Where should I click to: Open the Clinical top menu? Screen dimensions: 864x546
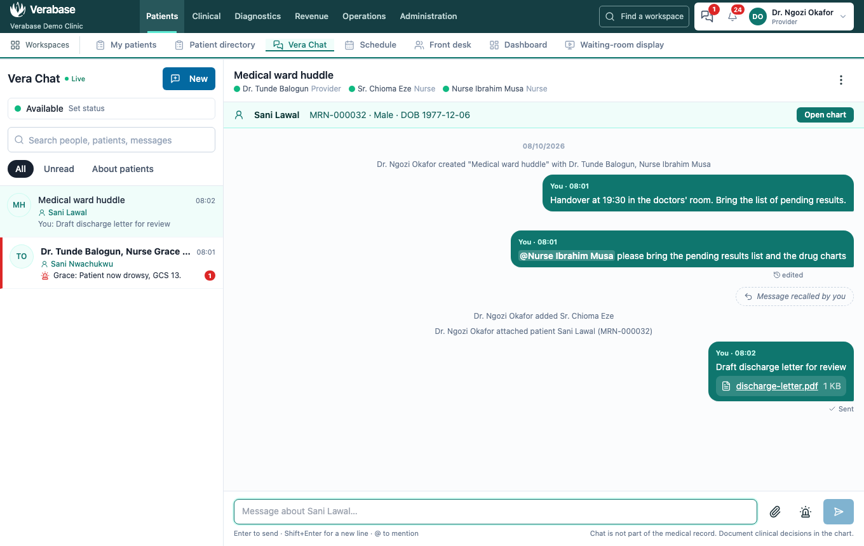pos(206,17)
